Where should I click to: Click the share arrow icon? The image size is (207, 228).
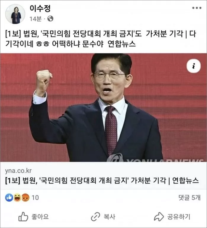[159, 217]
